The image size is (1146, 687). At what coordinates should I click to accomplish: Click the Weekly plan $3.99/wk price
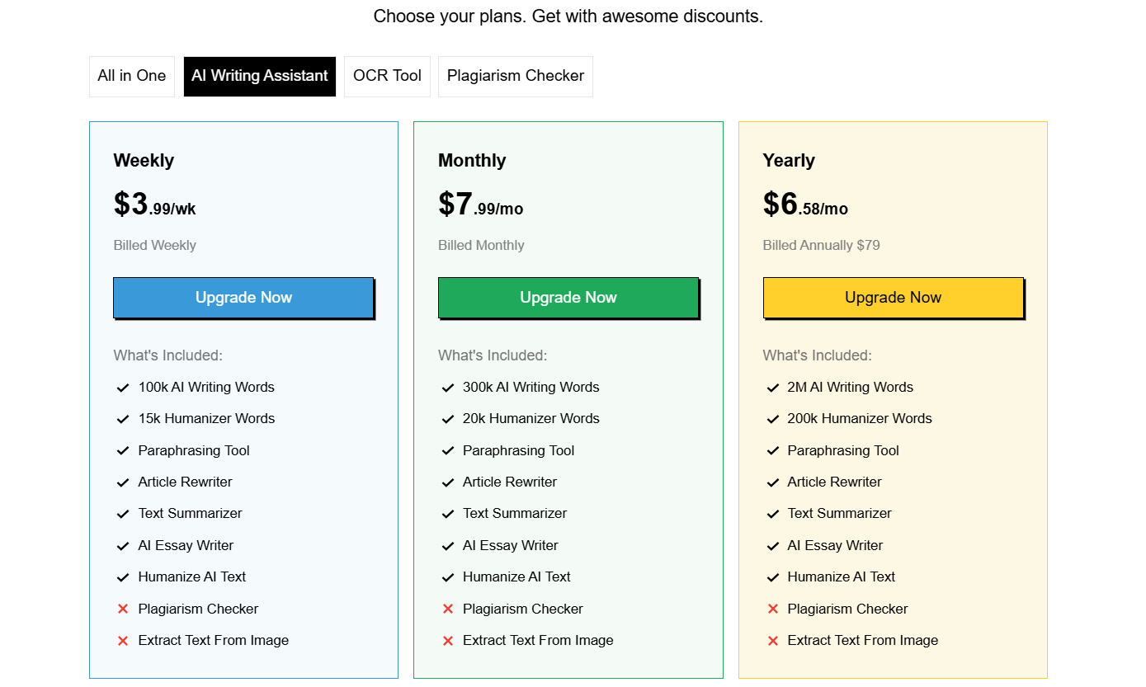[x=155, y=205]
